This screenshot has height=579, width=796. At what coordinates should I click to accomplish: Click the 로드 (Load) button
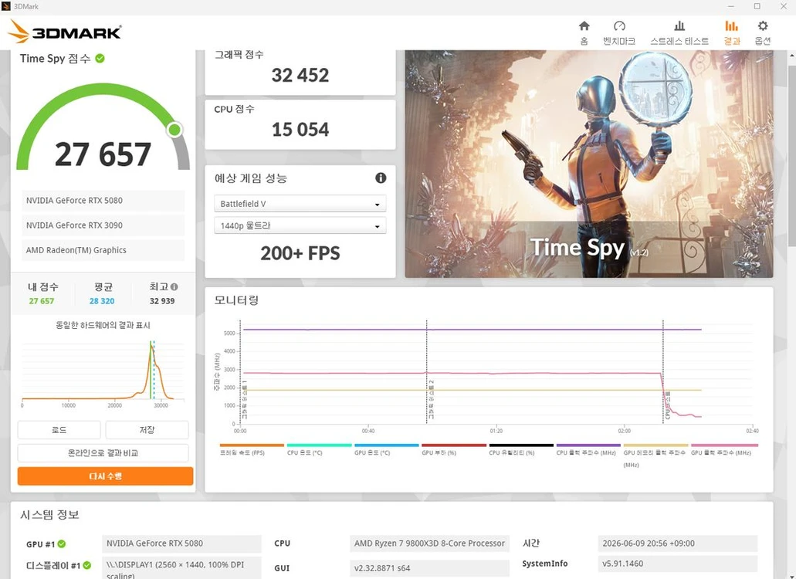(x=59, y=430)
